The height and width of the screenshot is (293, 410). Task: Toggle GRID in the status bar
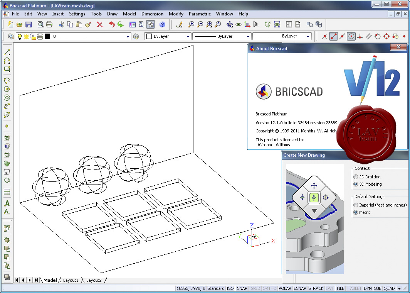point(255,288)
